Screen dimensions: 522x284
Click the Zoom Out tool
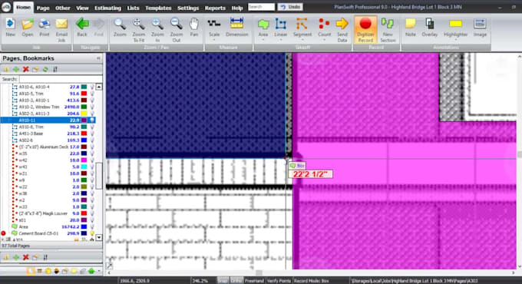pyautogui.click(x=176, y=29)
